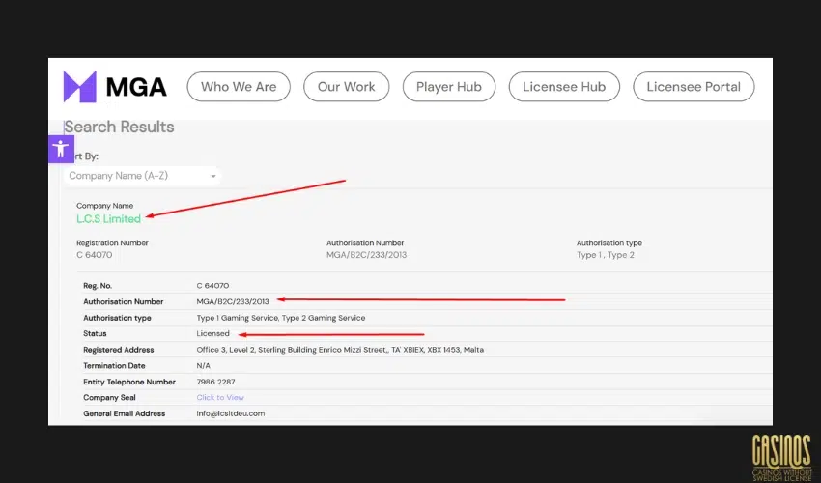Image resolution: width=821 pixels, height=483 pixels.
Task: Select the email info@lcsltdeu.com
Action: (231, 413)
